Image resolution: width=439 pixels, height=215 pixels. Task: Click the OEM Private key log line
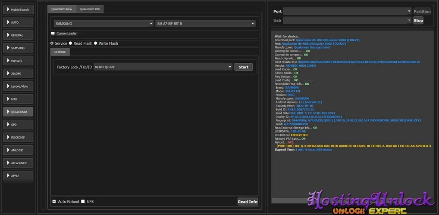click(347, 62)
